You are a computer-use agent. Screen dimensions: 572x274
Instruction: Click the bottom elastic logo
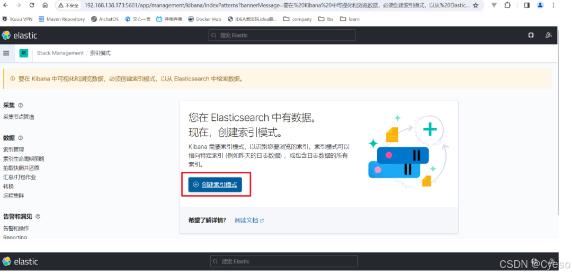(20, 262)
